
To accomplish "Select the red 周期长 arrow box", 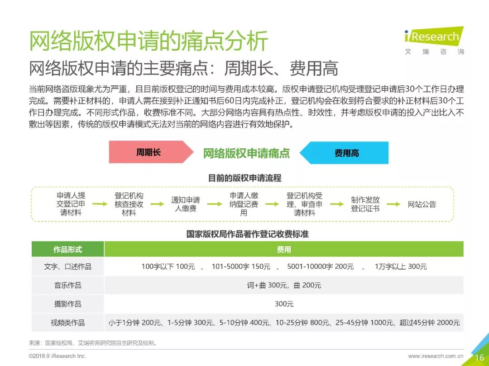I will [151, 152].
